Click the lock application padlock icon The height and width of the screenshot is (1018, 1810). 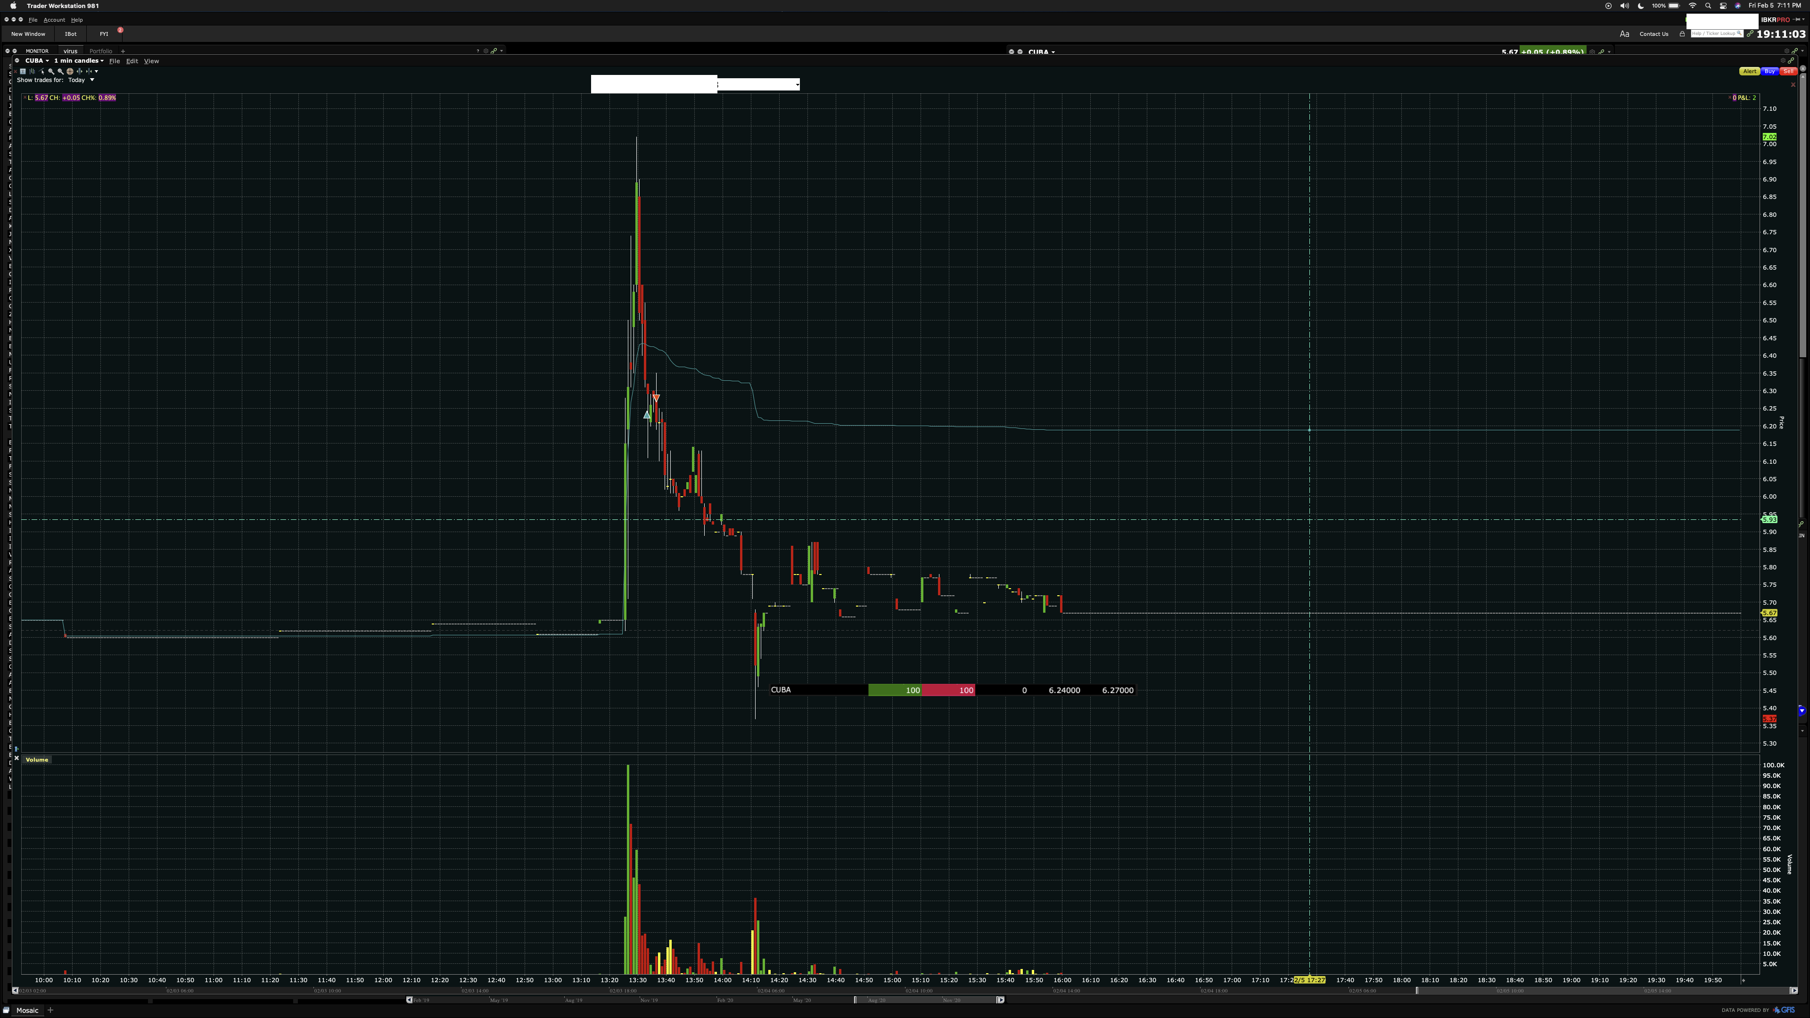tap(1682, 34)
